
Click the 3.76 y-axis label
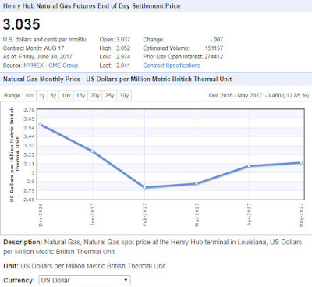[x=29, y=110]
